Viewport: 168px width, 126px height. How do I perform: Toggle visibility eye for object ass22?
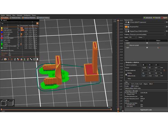[147, 43]
